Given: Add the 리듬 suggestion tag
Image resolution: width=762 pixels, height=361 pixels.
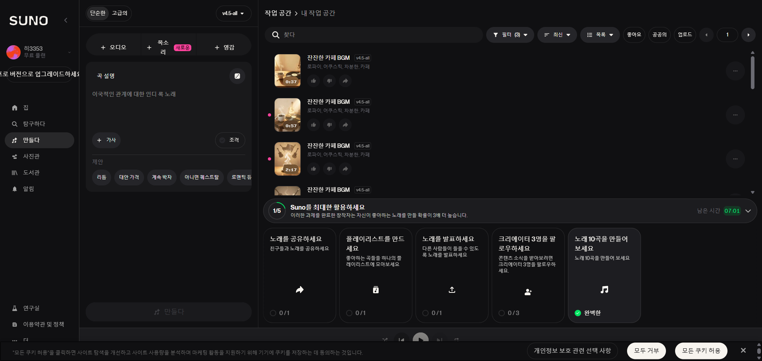Looking at the screenshot, I should pyautogui.click(x=102, y=177).
